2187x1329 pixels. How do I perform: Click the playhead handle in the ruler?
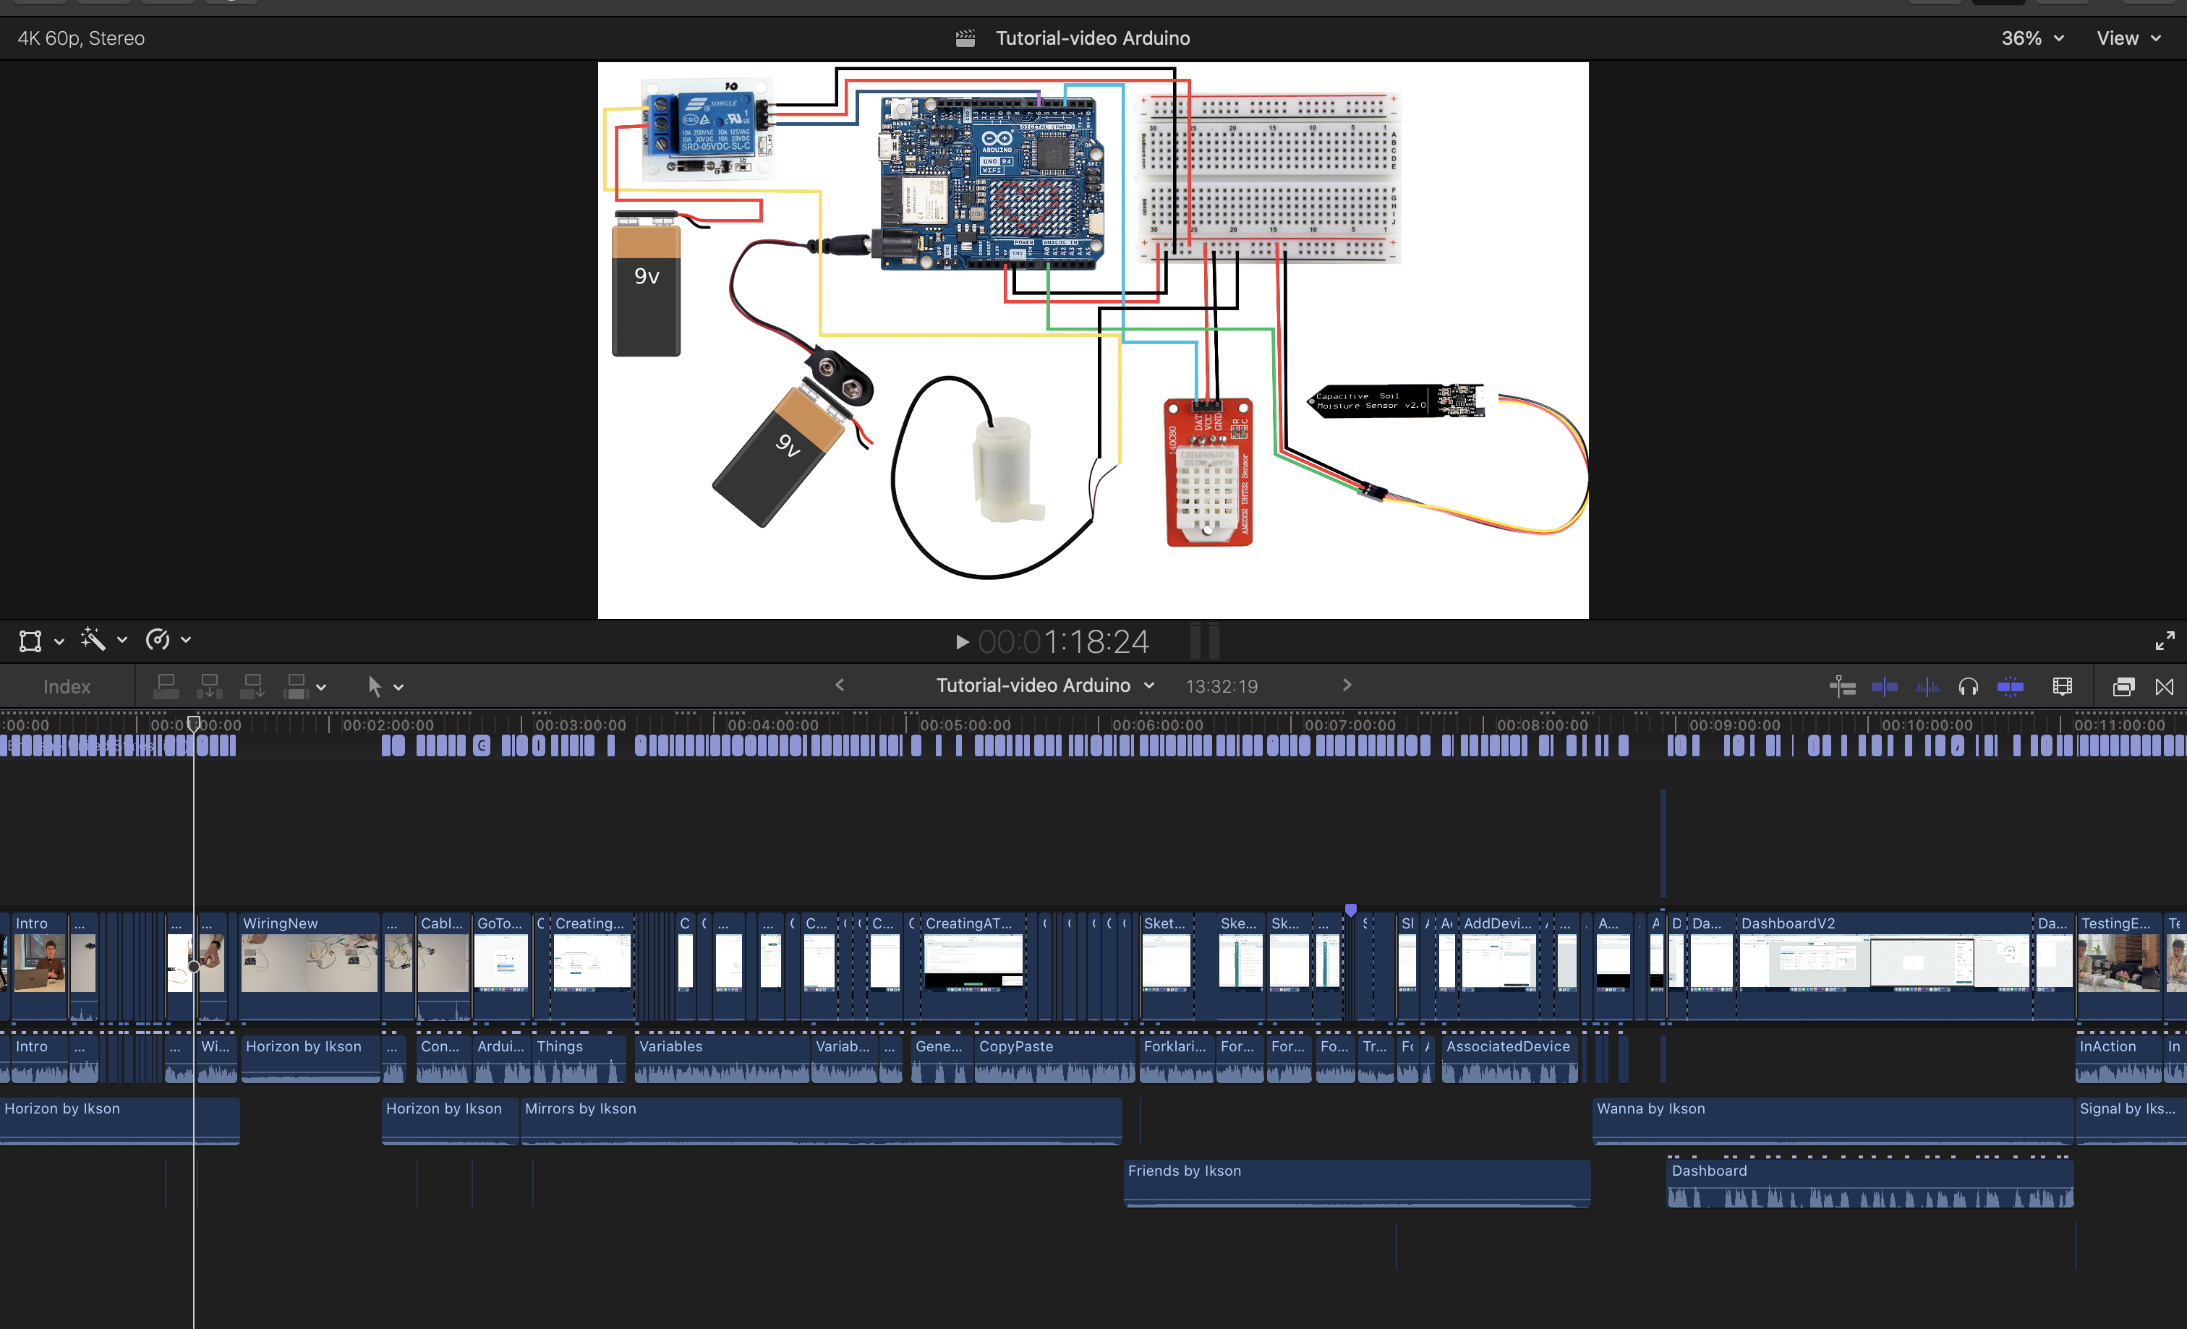(194, 723)
